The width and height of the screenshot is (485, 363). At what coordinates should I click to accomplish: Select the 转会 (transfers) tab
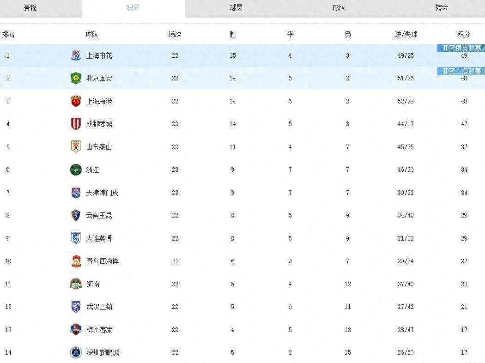click(x=442, y=8)
